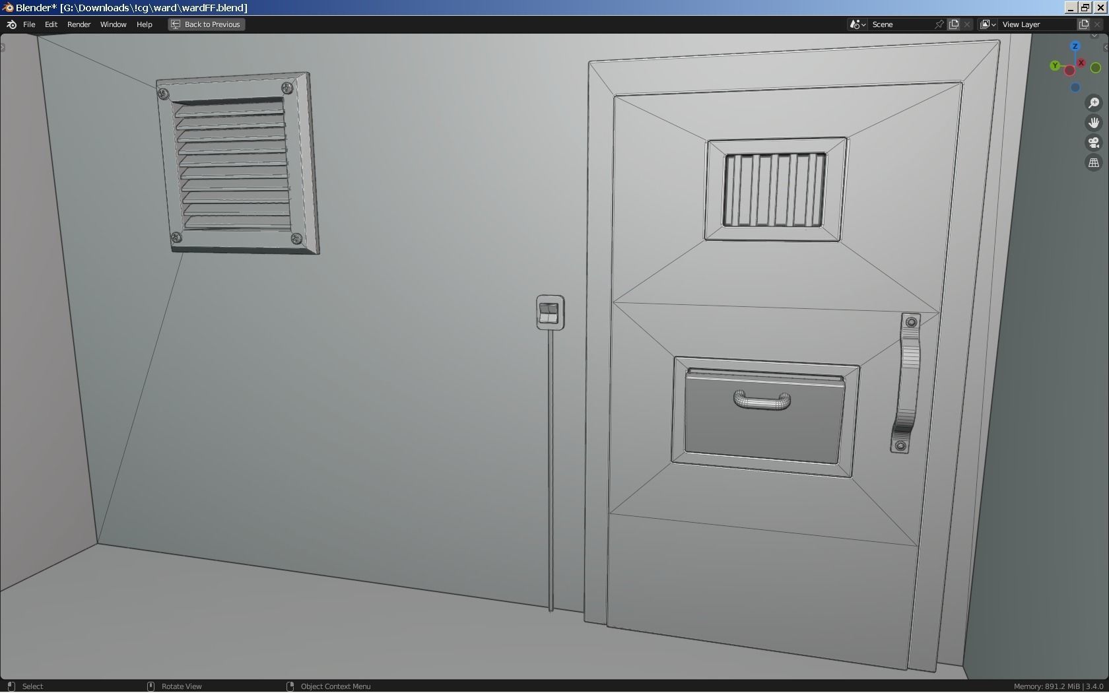The height and width of the screenshot is (693, 1109).
Task: Click the Select hint in status bar
Action: pos(32,686)
